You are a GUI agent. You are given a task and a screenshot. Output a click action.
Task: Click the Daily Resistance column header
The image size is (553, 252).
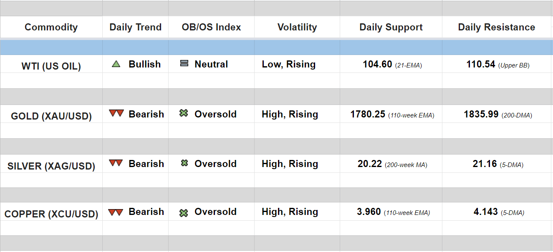pos(496,27)
